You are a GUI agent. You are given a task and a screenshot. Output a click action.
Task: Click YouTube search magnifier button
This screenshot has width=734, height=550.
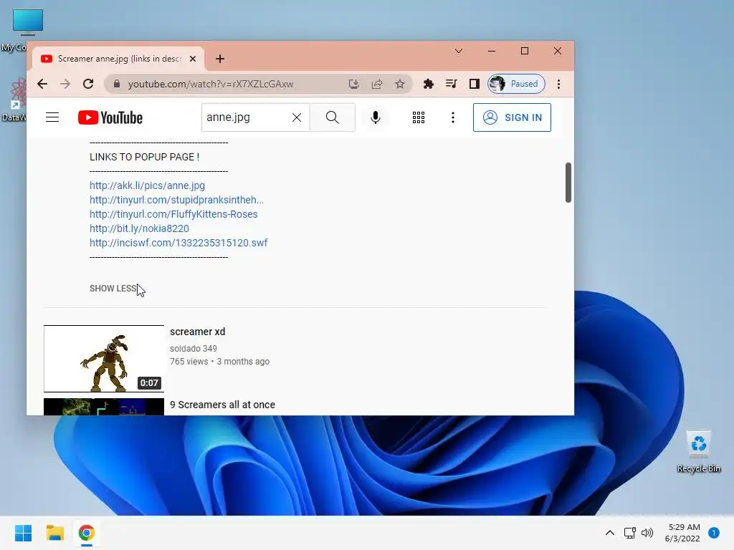click(x=333, y=117)
